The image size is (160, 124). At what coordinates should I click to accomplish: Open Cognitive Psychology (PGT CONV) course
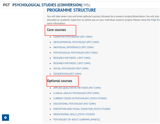coord(73,37)
